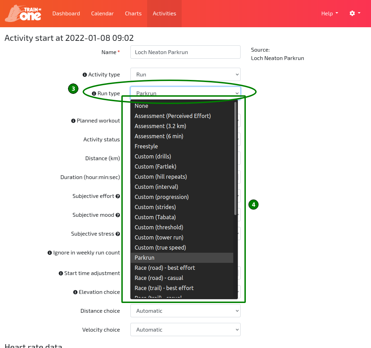
Task: Open the Distance choice dropdown
Action: [x=185, y=311]
